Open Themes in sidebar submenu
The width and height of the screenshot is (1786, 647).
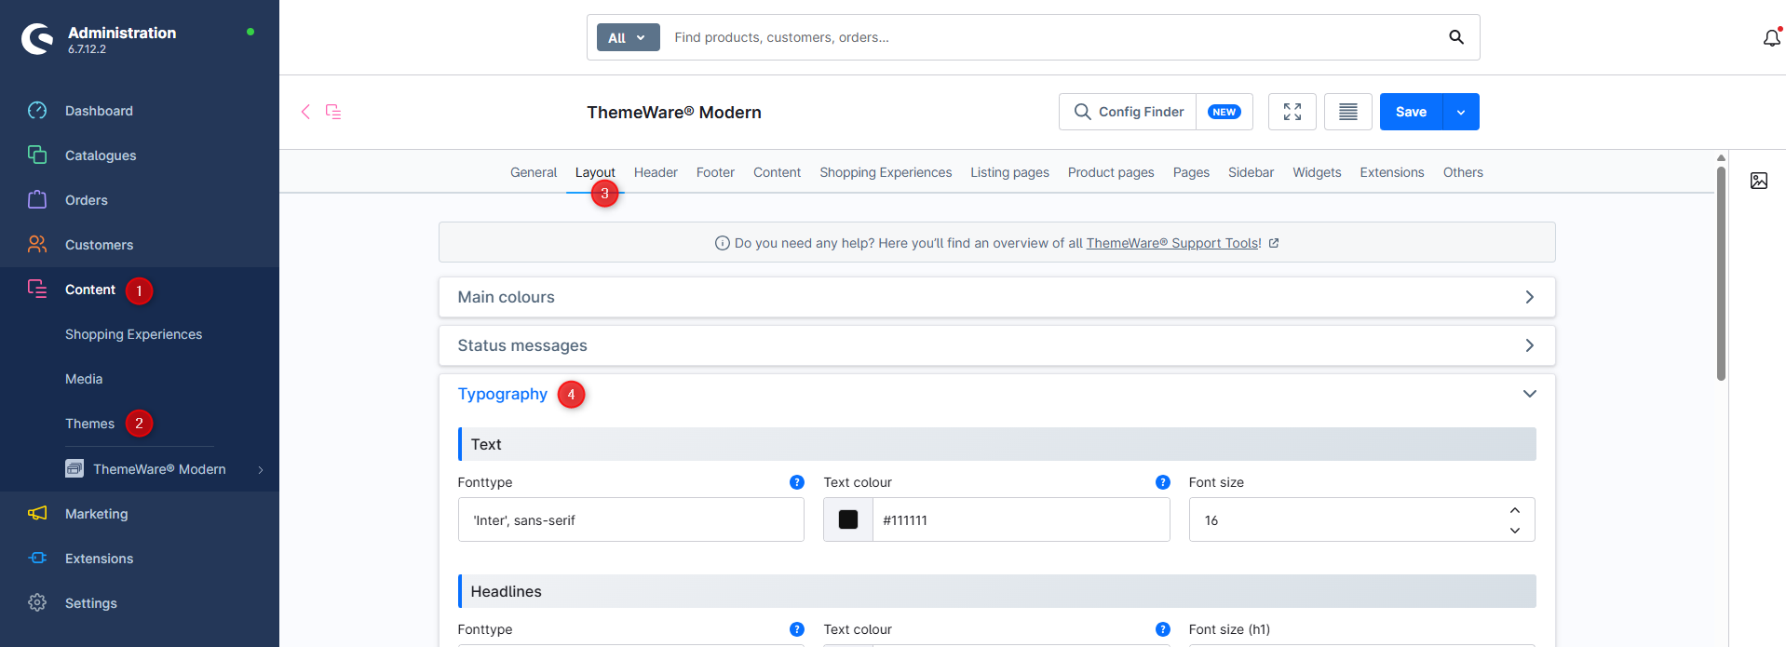tap(89, 424)
